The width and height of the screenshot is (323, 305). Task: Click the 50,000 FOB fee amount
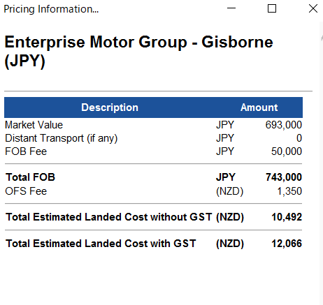(287, 151)
